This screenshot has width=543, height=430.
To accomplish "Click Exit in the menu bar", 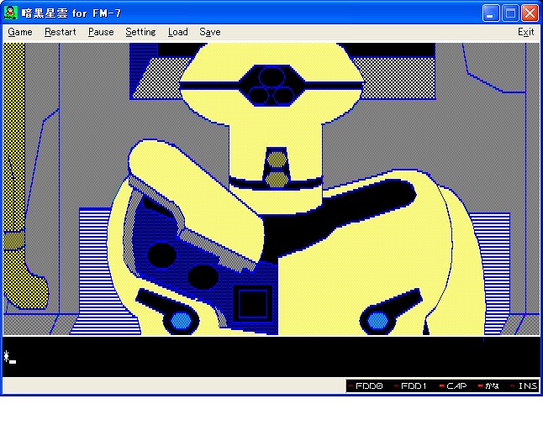I will coord(525,32).
